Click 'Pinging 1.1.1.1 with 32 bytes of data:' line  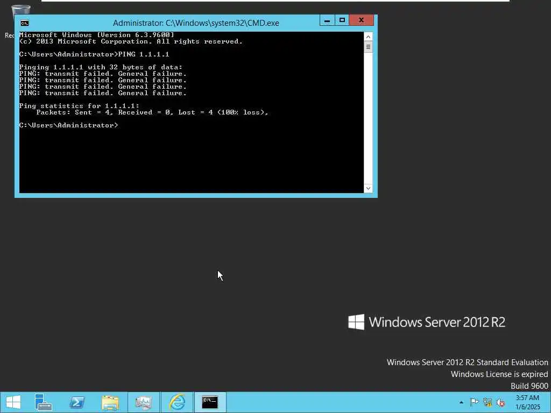point(101,67)
